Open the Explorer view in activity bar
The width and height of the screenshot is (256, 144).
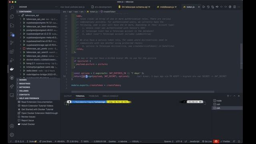[12, 16]
